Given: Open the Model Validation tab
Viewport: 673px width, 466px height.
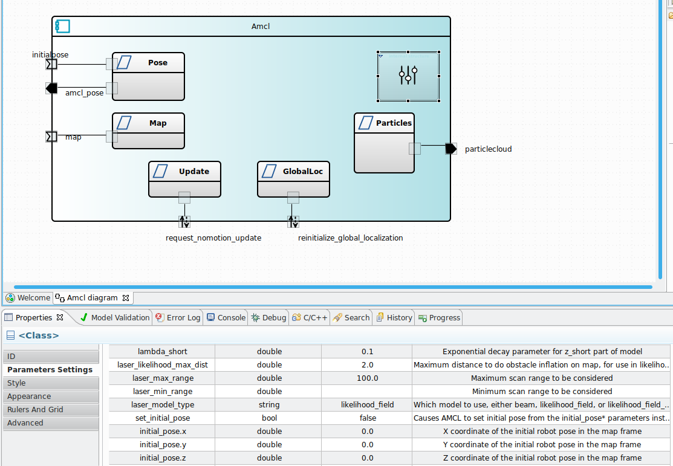Looking at the screenshot, I should coord(114,317).
